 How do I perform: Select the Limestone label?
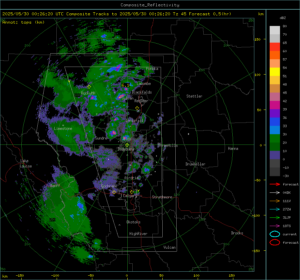[x=63, y=129]
